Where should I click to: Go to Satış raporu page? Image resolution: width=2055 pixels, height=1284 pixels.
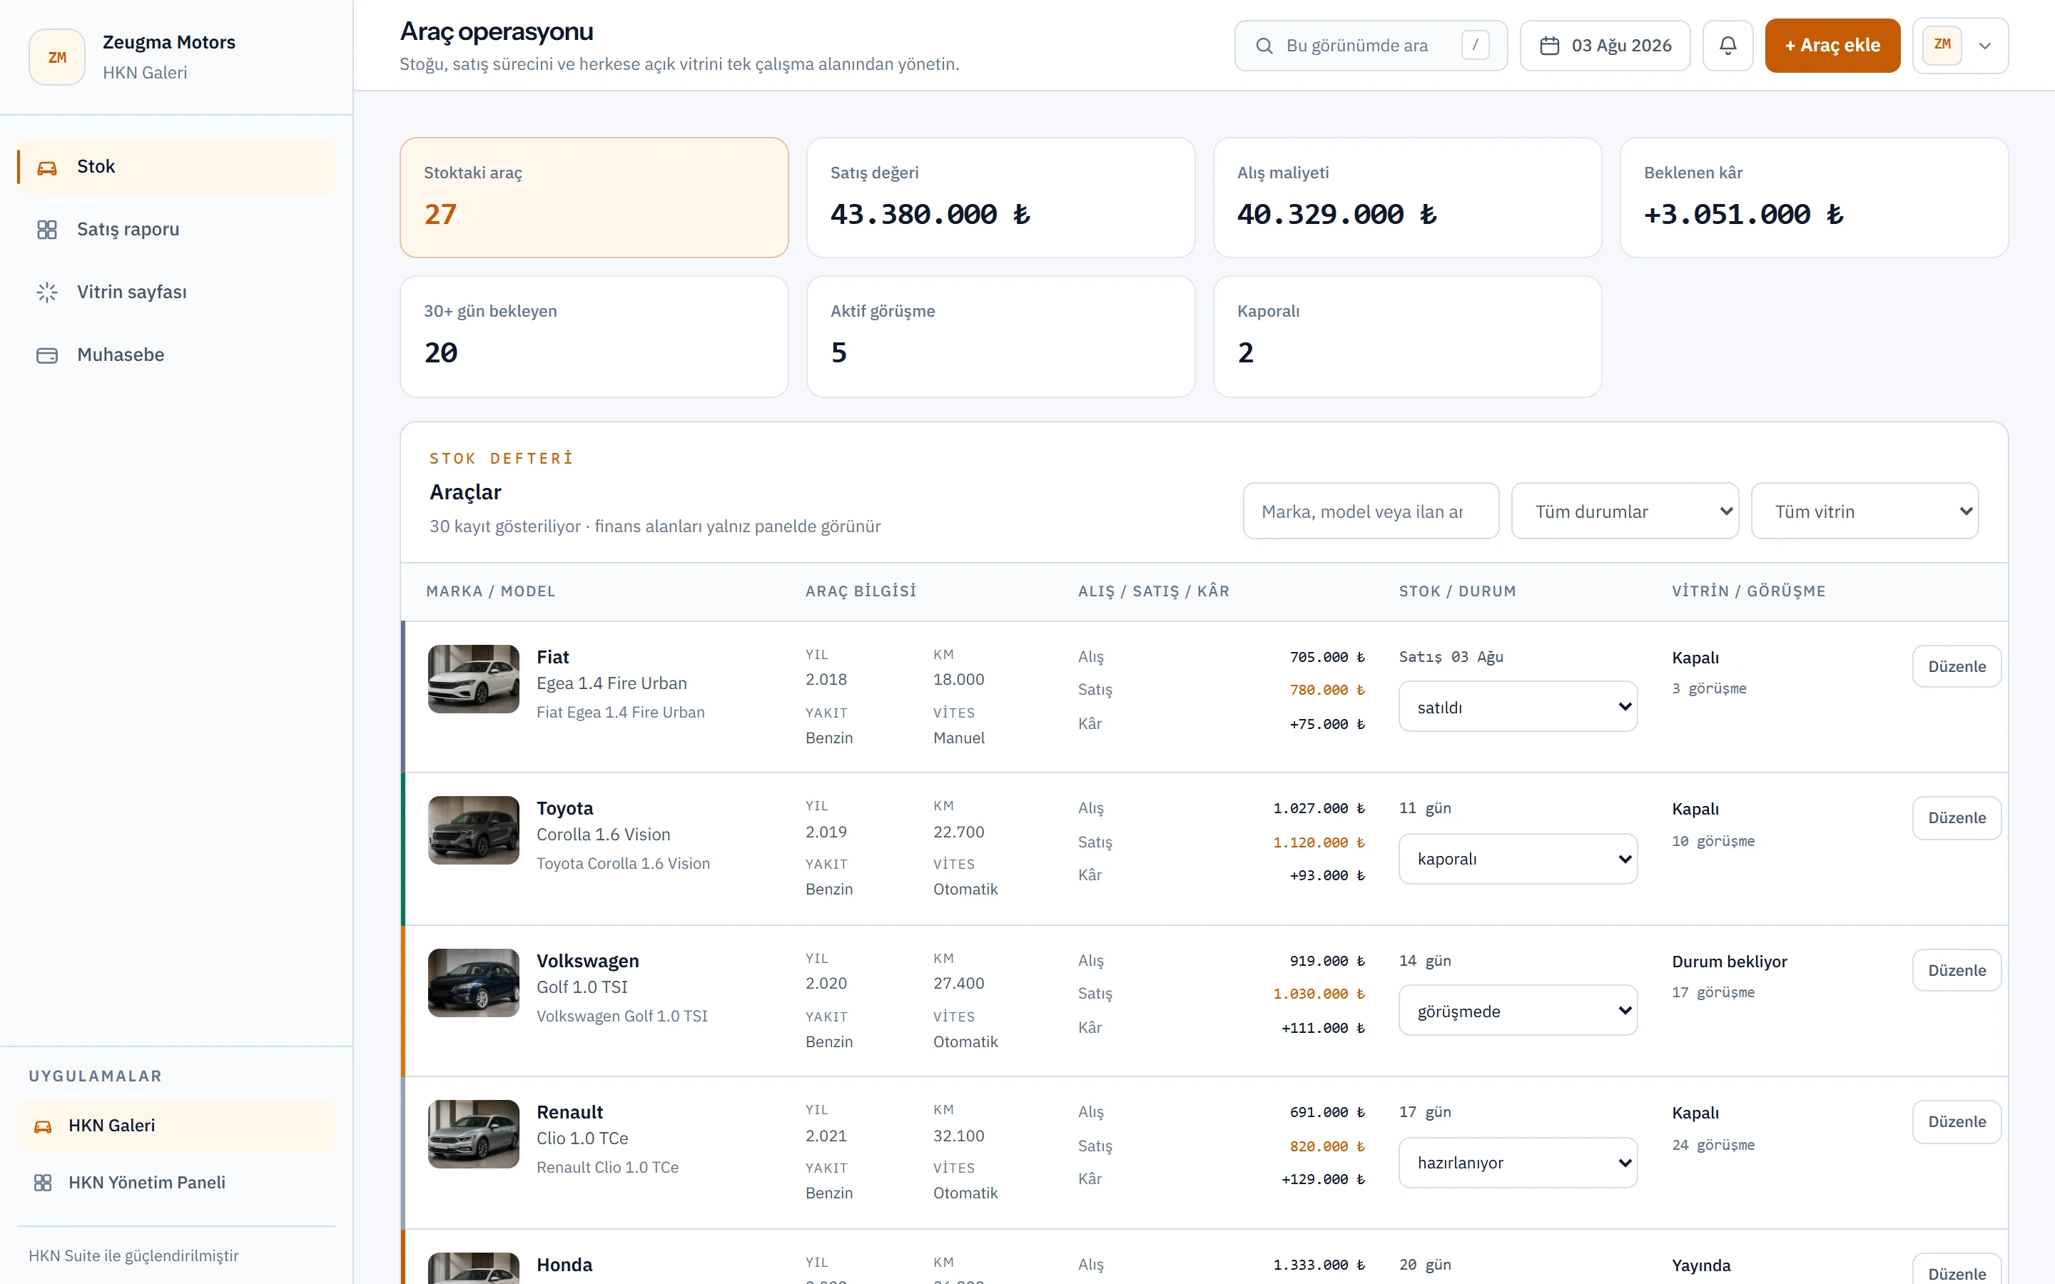pos(176,230)
